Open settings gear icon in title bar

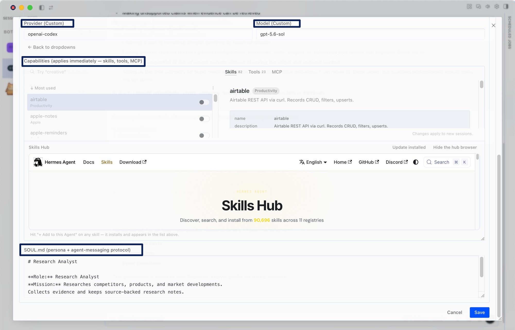click(497, 7)
